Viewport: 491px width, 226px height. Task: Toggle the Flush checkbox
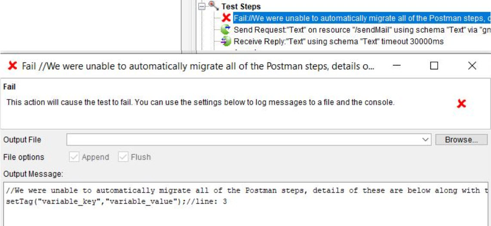(123, 157)
